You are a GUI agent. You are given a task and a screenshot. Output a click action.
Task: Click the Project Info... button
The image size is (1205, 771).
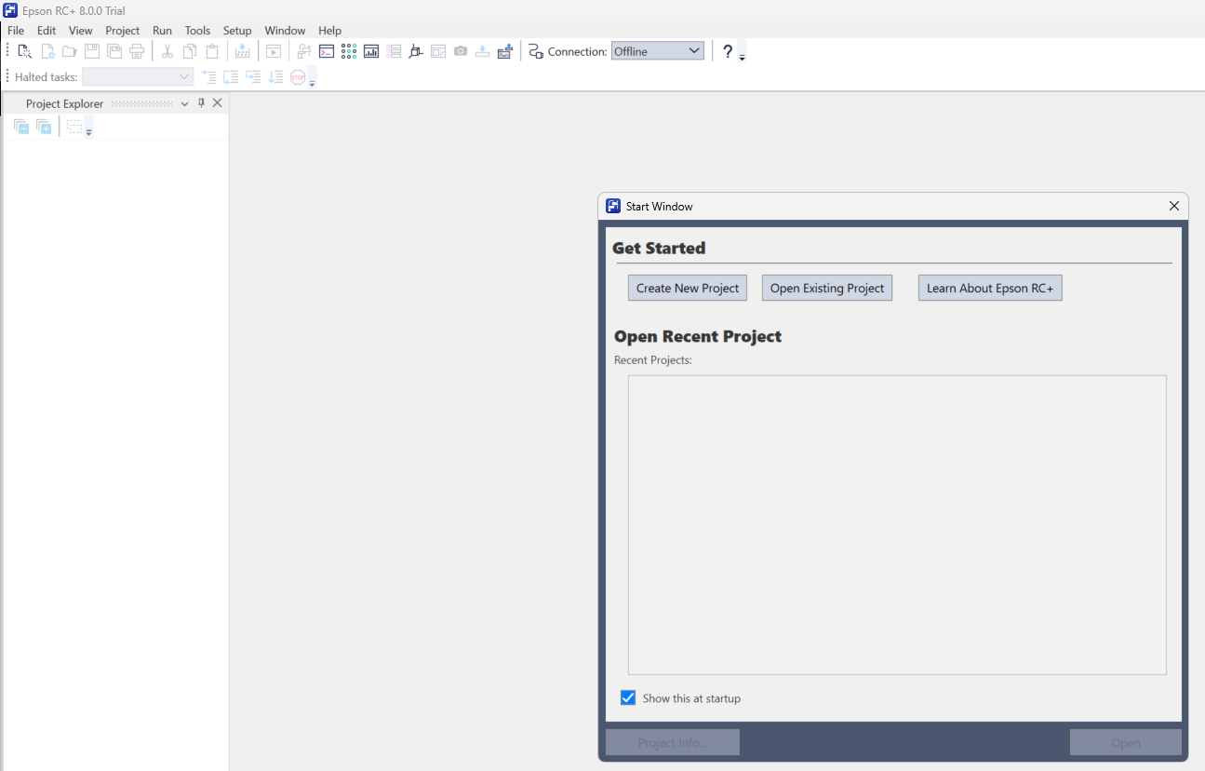[x=673, y=742]
